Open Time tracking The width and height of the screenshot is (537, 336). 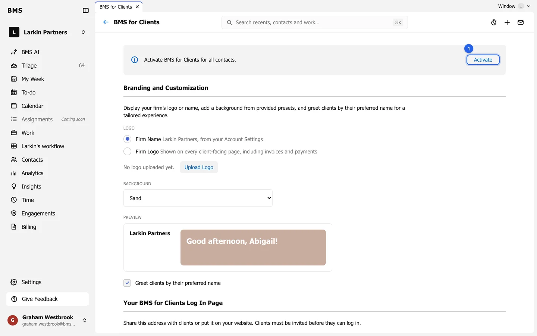[x=48, y=200]
